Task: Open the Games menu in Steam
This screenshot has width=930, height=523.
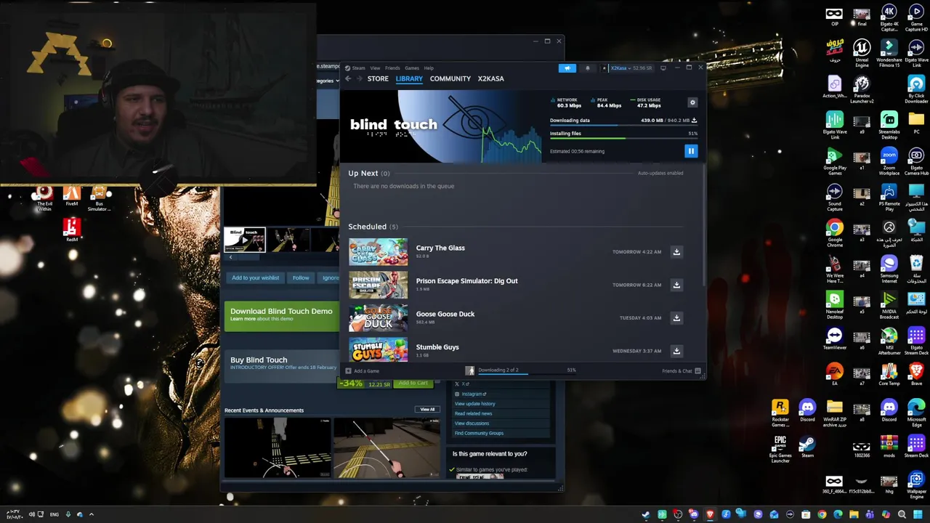Action: (x=412, y=68)
